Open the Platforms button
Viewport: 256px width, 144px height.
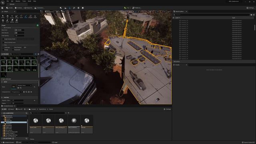(136, 8)
